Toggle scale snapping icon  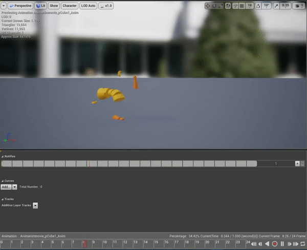pyautogui.click(x=276, y=6)
